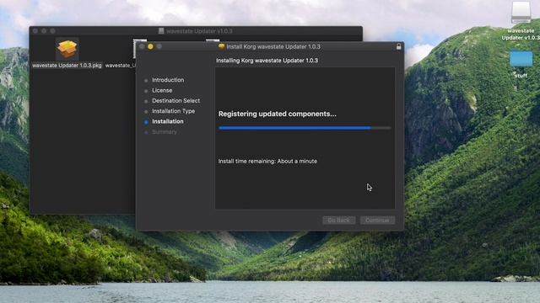Click the Go Back button
Viewport: 540px width, 303px height.
tap(338, 221)
